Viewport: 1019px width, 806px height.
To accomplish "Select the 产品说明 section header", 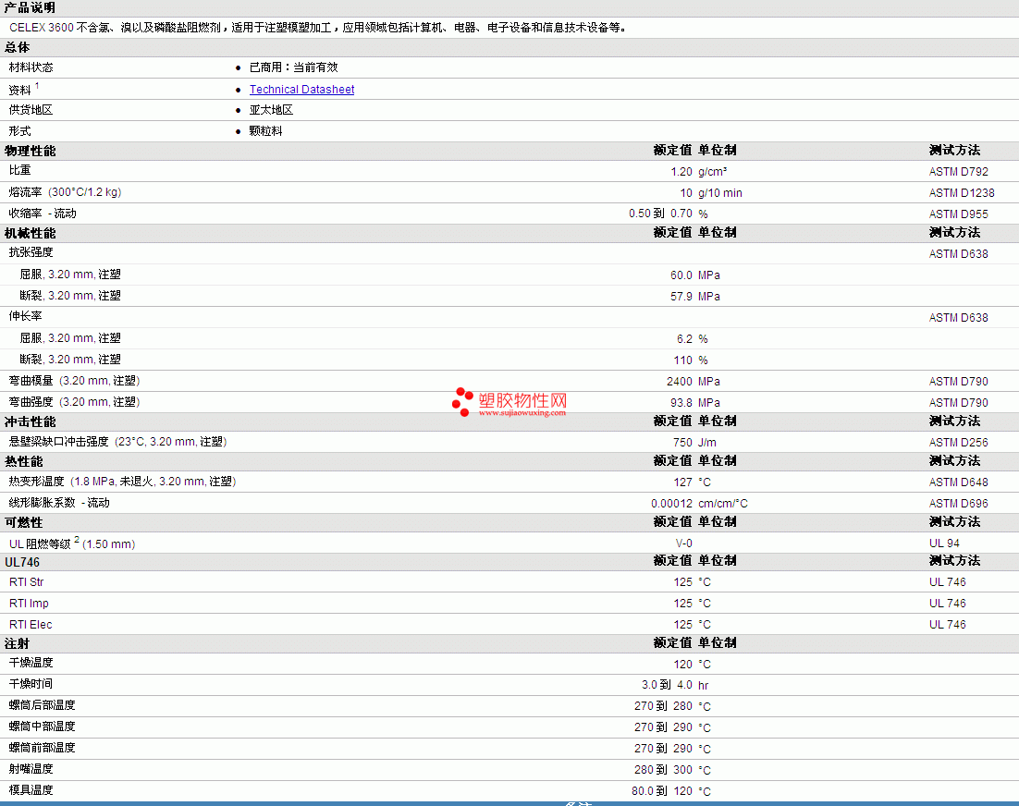I will [x=30, y=7].
